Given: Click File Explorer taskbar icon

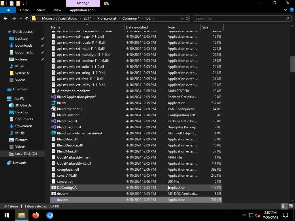Looking at the screenshot, I should (21, 215).
